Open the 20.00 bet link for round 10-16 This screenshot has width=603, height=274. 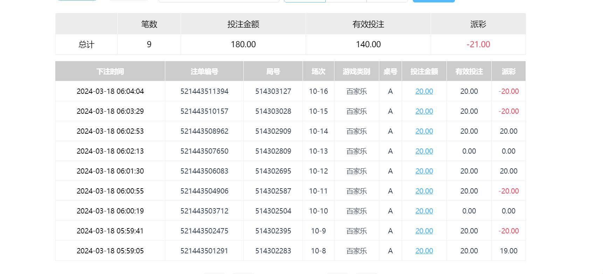[424, 91]
